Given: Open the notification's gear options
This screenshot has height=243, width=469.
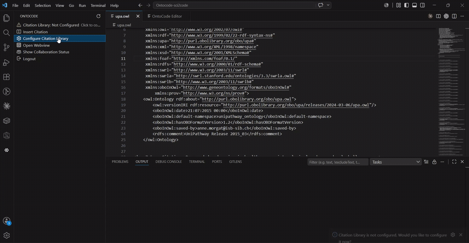Looking at the screenshot, I should [x=453, y=235].
